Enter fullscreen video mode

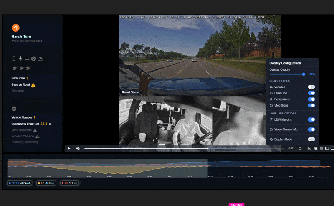point(300,149)
